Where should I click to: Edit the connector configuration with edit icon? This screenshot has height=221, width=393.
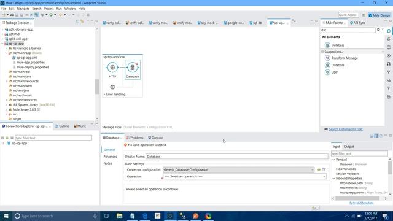pos(324,170)
